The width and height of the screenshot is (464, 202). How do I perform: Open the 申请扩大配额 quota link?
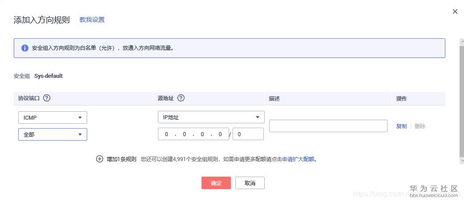point(298,159)
